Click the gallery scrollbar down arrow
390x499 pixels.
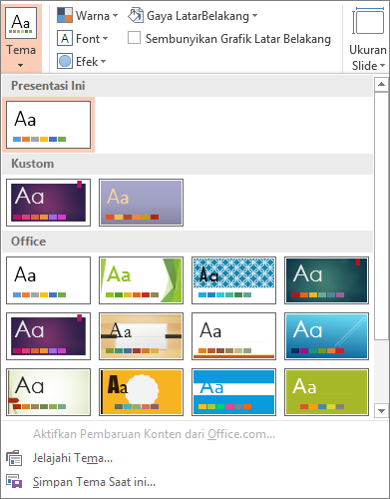pyautogui.click(x=381, y=410)
